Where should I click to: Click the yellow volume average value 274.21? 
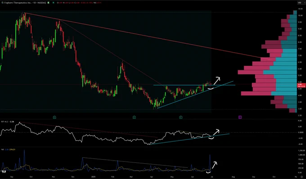pos(13,149)
